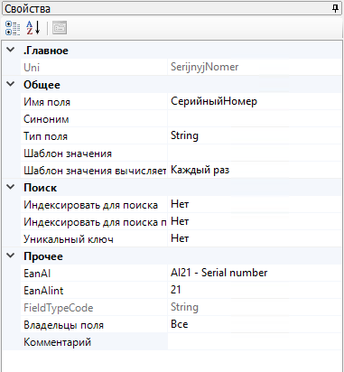Select the Шаблон значения empty field

(x=255, y=153)
